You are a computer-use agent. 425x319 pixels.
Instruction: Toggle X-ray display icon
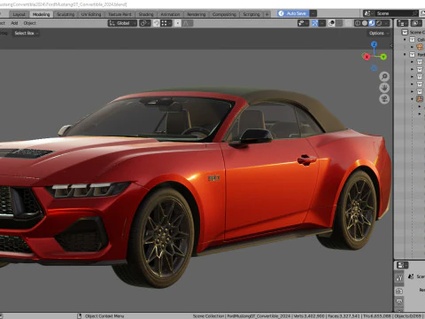(349, 23)
